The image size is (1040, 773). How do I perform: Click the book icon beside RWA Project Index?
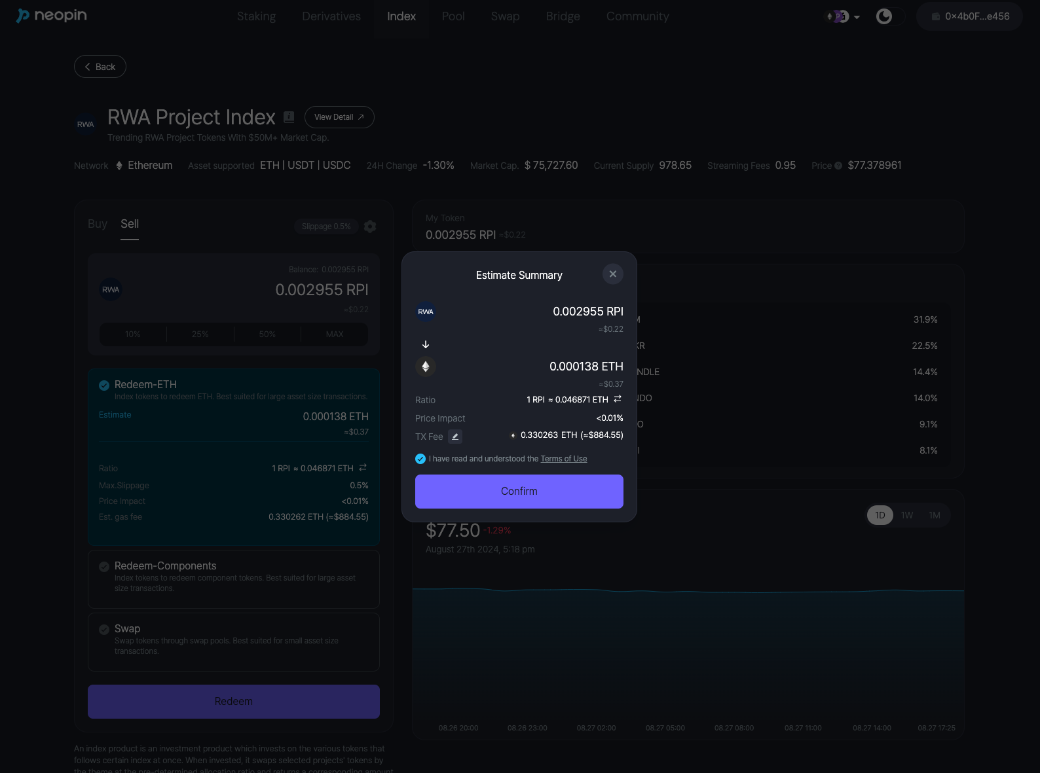point(289,117)
